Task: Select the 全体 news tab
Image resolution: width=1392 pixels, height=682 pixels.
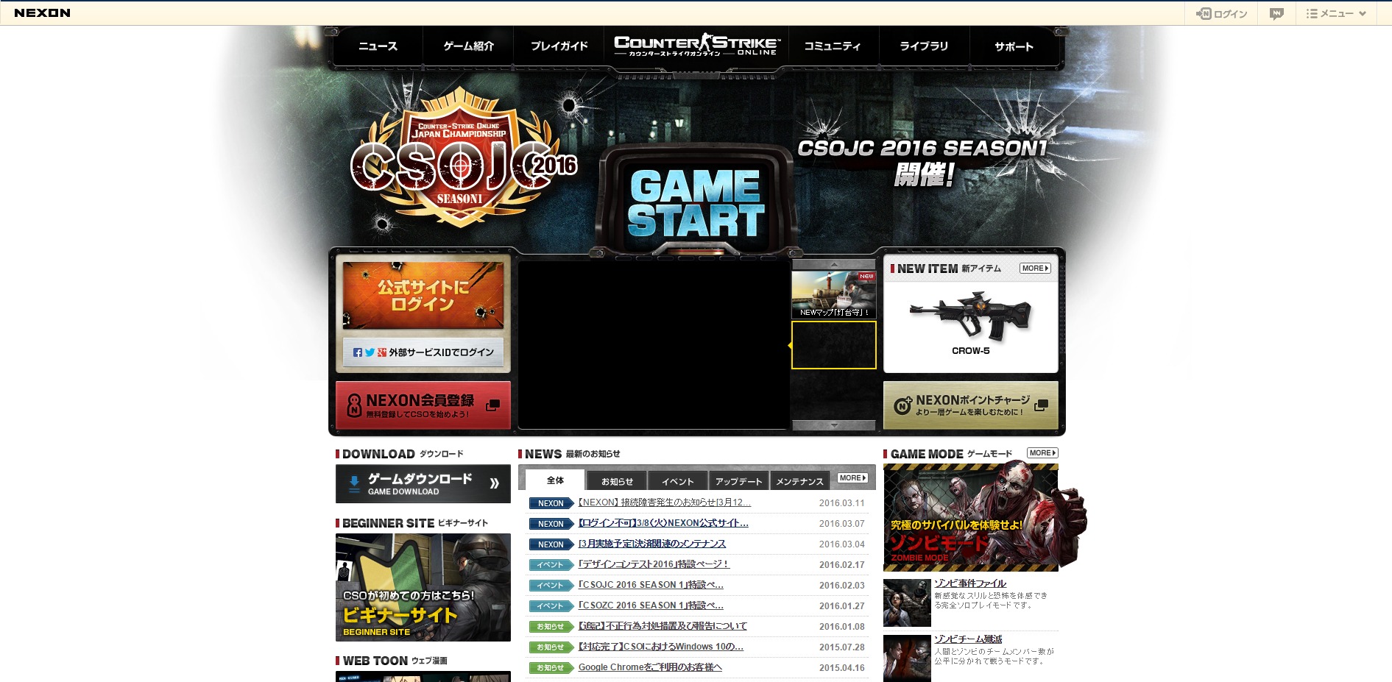Action: 555,480
